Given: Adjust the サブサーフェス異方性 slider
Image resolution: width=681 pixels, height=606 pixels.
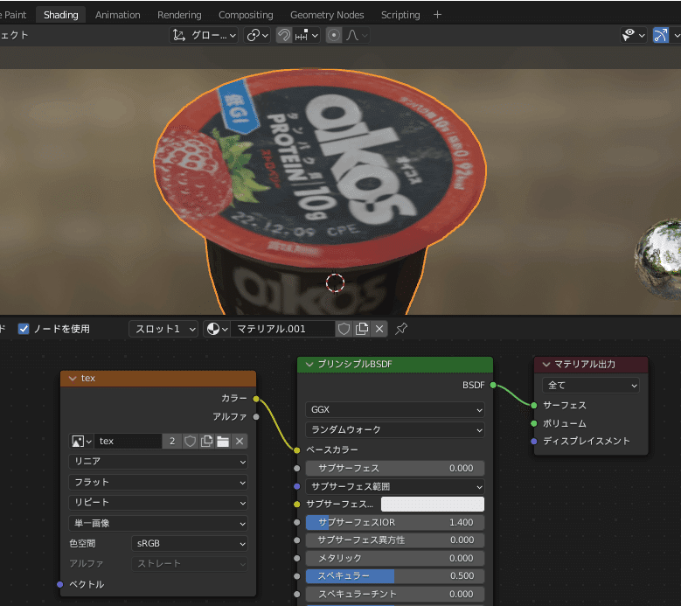Looking at the screenshot, I should tap(395, 540).
